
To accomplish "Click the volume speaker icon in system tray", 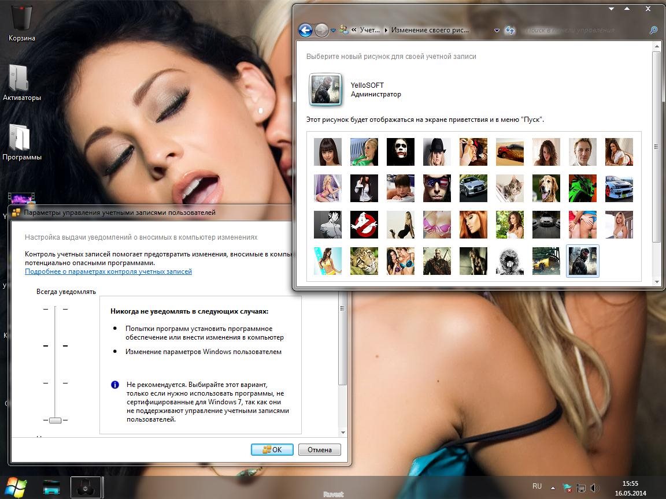I will (x=595, y=488).
